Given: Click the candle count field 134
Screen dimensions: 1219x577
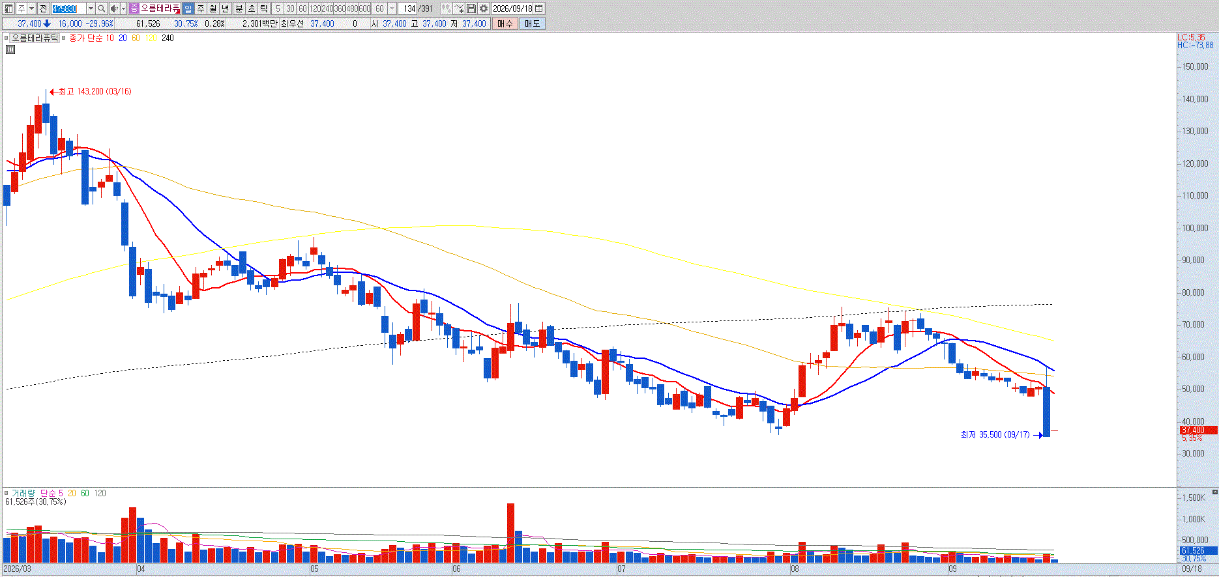Looking at the screenshot, I should coord(408,8).
